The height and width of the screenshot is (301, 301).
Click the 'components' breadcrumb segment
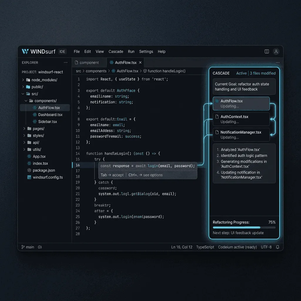(x=96, y=71)
